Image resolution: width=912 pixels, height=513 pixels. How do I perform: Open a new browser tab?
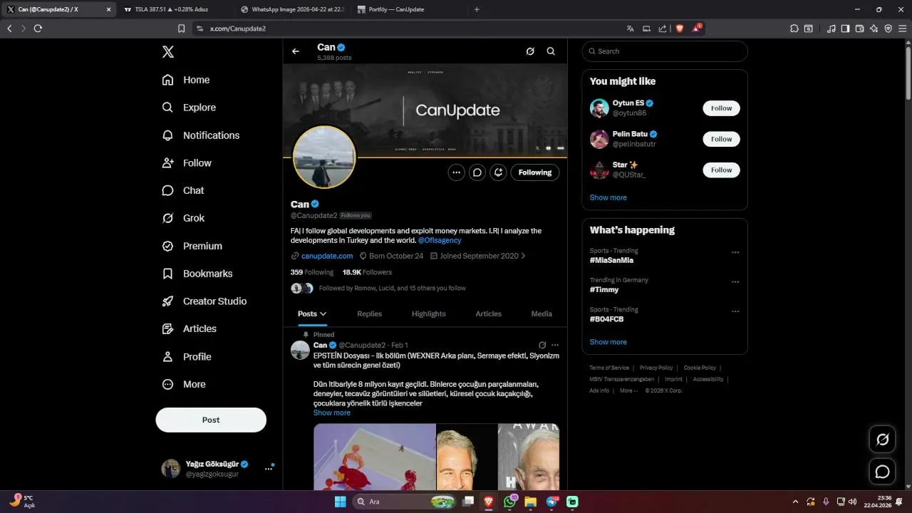[x=477, y=10]
